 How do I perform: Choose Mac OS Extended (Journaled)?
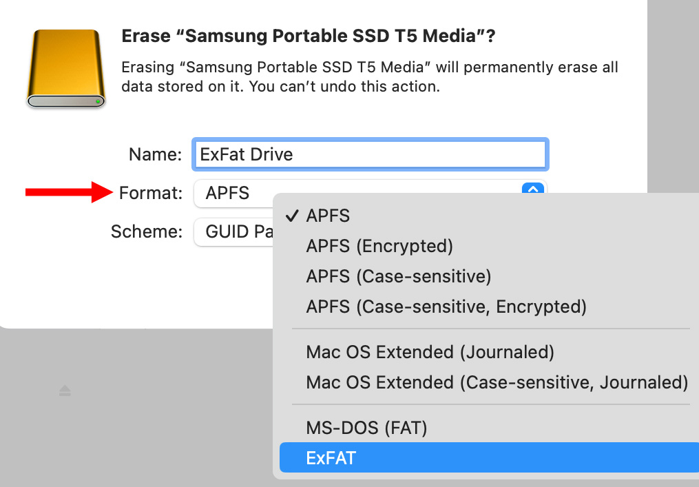click(430, 352)
